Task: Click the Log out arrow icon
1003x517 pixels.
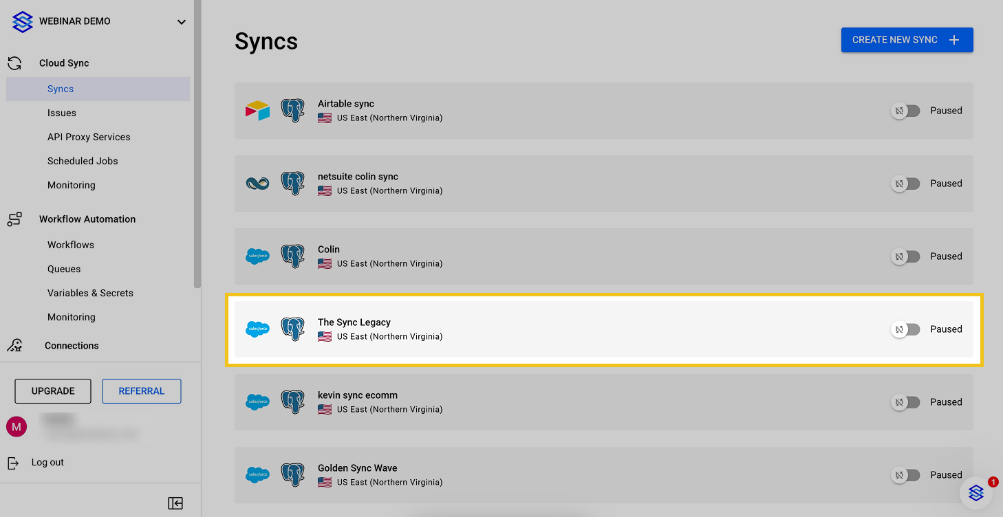Action: pyautogui.click(x=13, y=463)
